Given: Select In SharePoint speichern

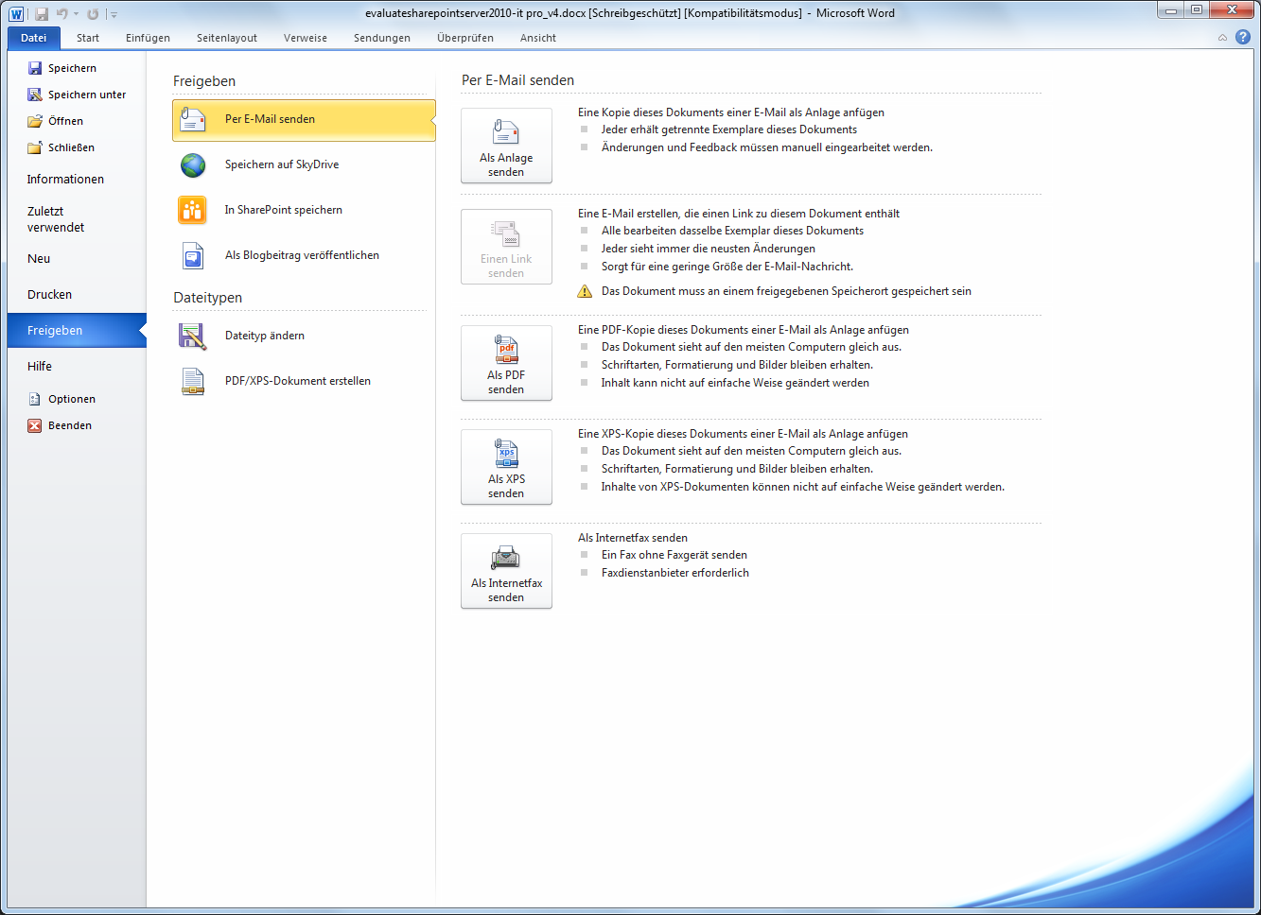Looking at the screenshot, I should (304, 210).
